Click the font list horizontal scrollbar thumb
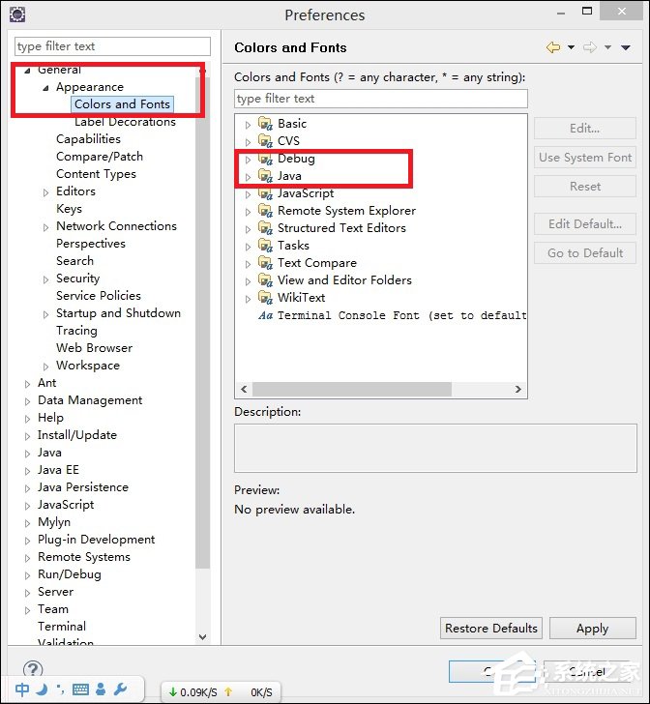 352,390
